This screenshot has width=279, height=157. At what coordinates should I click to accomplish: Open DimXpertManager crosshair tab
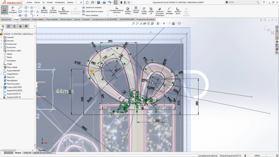coord(20,26)
